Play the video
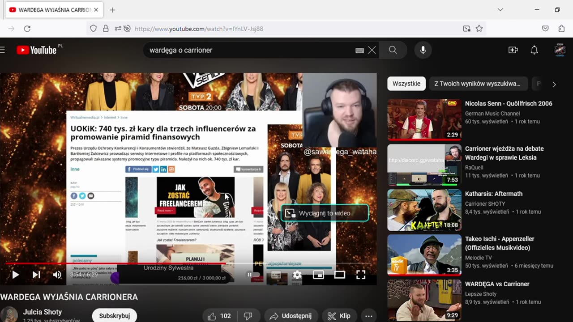This screenshot has height=322, width=573. (x=15, y=275)
